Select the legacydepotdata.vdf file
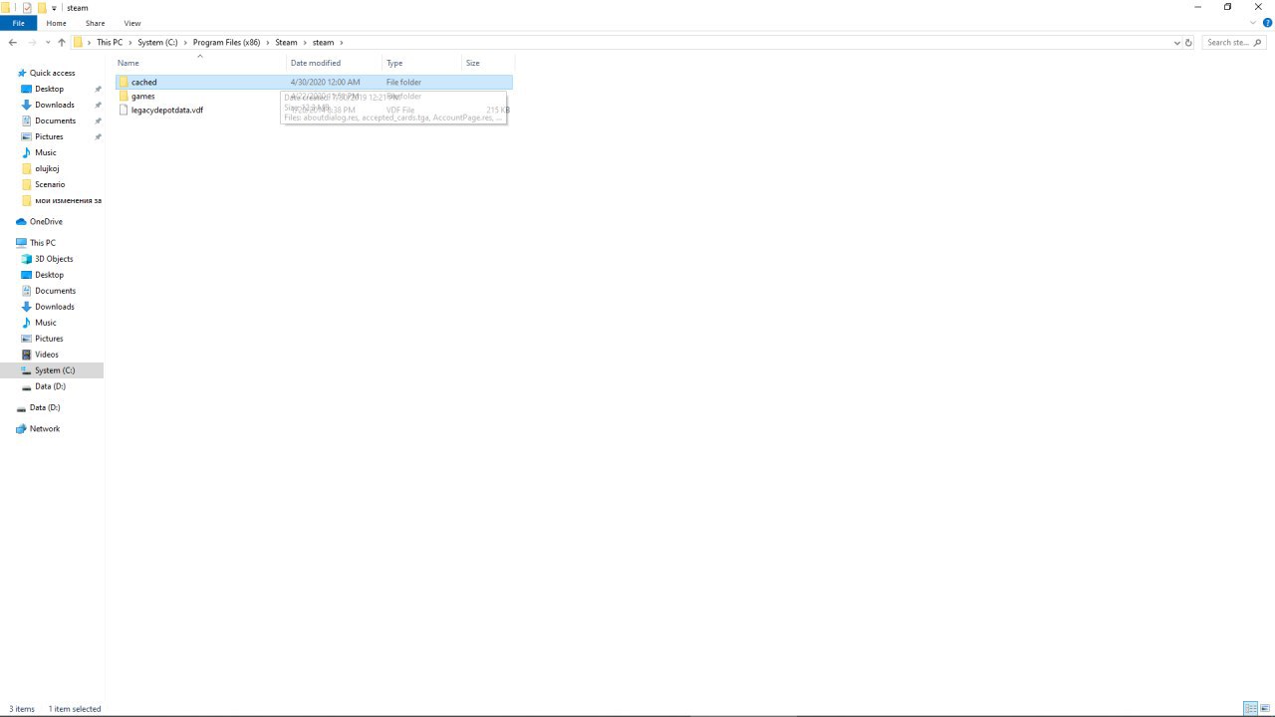The width and height of the screenshot is (1275, 717). [167, 111]
